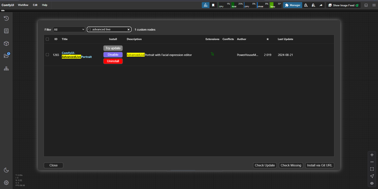Screen dimensions: 378x189
Task: Click the Install column header
Action: [113, 39]
